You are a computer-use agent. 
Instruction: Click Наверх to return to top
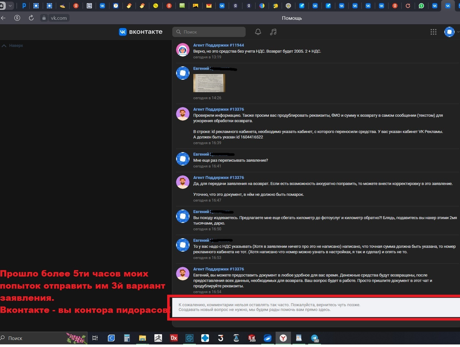[x=13, y=46]
